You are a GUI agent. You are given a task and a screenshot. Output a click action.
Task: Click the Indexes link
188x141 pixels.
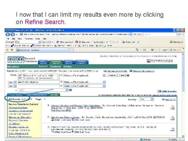[x=68, y=66]
